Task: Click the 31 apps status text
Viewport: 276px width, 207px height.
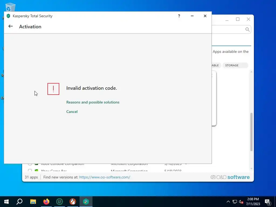Action: point(31,177)
